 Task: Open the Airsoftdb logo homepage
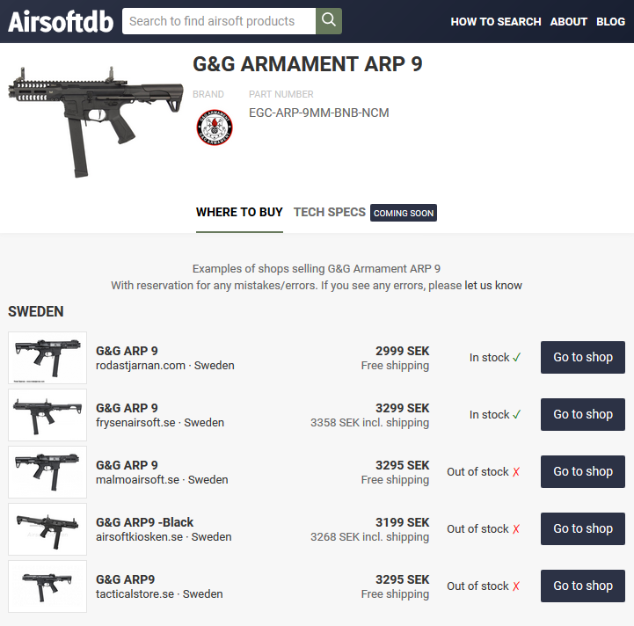pos(61,21)
